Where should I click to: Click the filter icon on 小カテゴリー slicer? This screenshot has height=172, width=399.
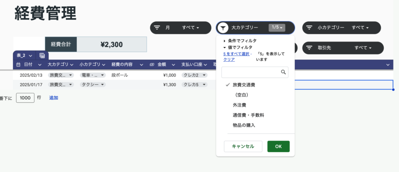click(x=309, y=28)
